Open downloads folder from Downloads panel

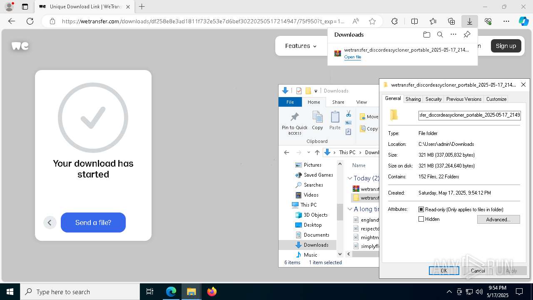click(427, 35)
